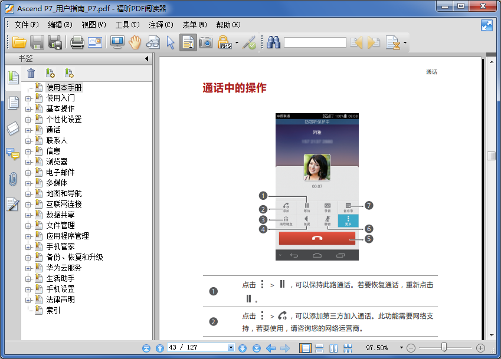Open the 华为云服务 bookmark
The image size is (501, 359).
64,268
